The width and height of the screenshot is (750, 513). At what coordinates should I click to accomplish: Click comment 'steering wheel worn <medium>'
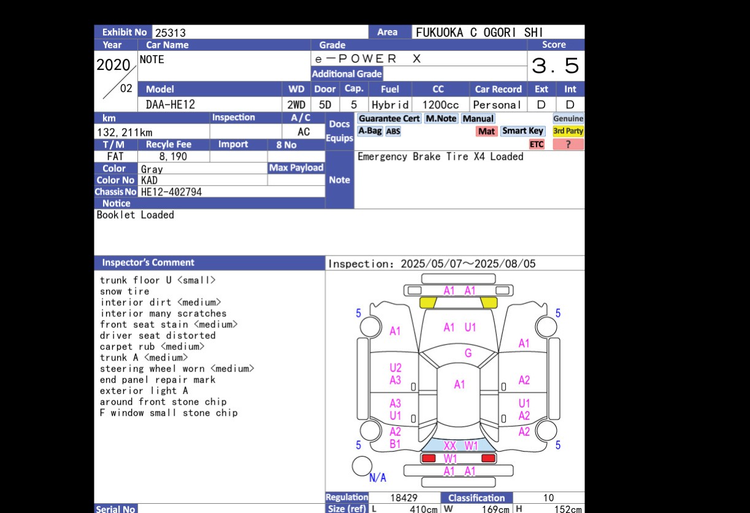[177, 368]
